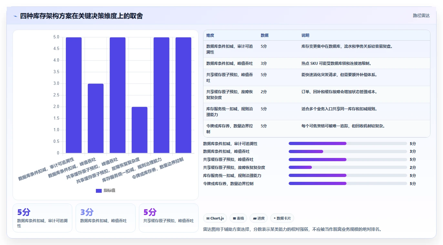Click the chart bar for 数据库条件扣减，审计可追溯性
Viewport: 443px width, 245px height.
click(x=74, y=95)
